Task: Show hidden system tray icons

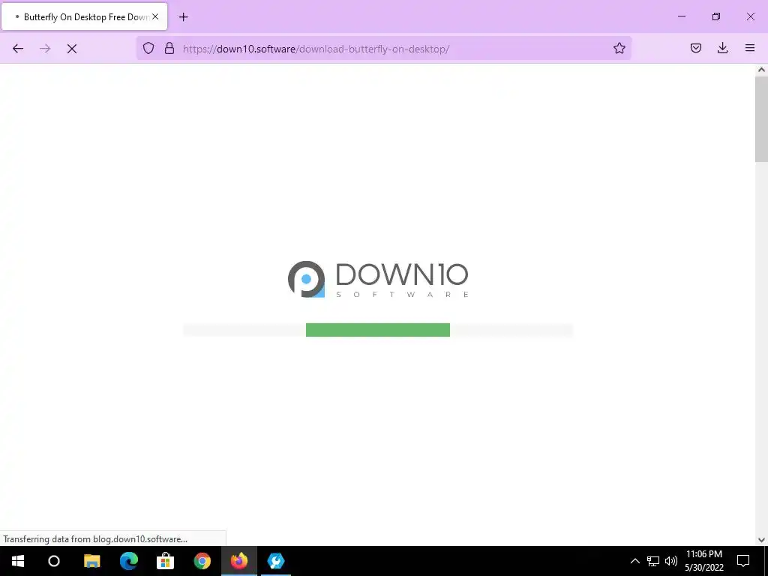Action: click(634, 561)
